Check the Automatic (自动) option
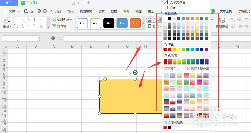This screenshot has height=133, width=251. point(166,8)
